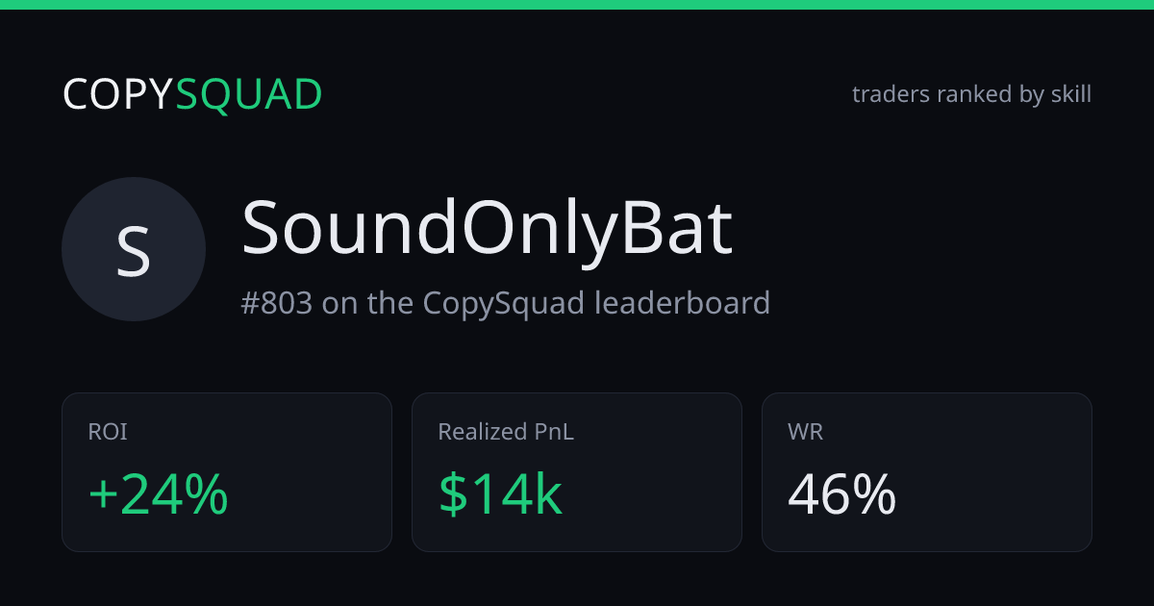Click CopySquad in the rank subtitle
1154x606 pixels.
click(504, 304)
